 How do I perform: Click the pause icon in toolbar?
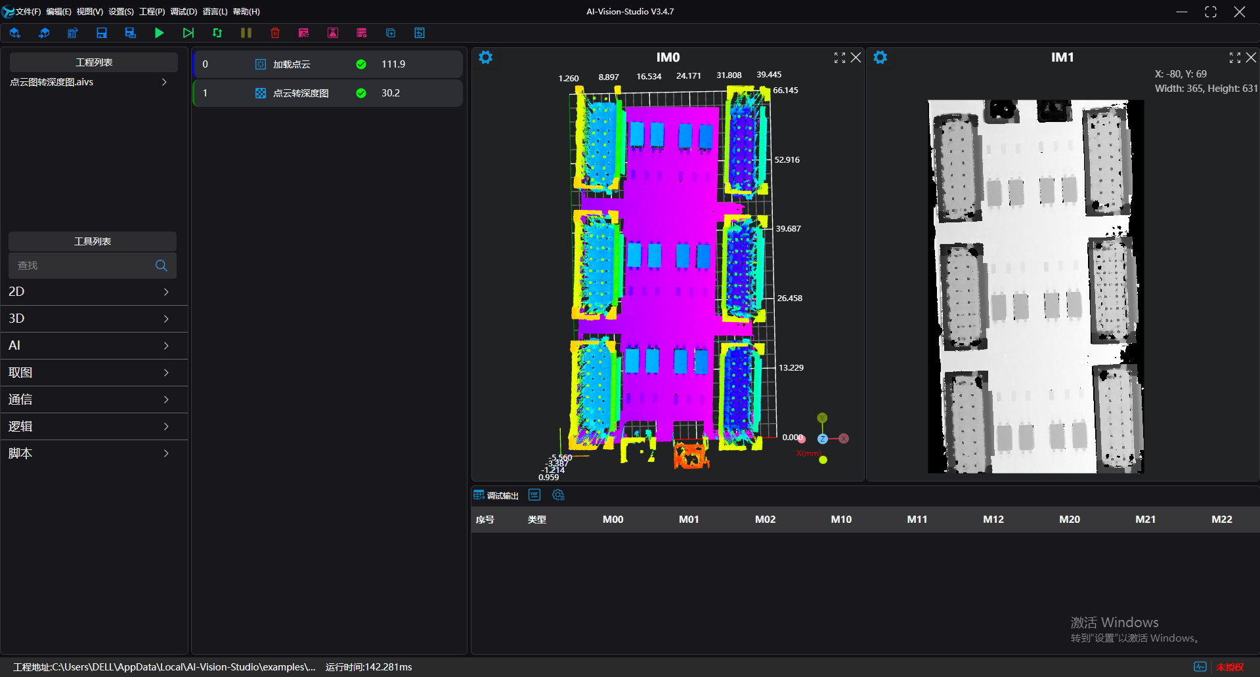[x=246, y=33]
